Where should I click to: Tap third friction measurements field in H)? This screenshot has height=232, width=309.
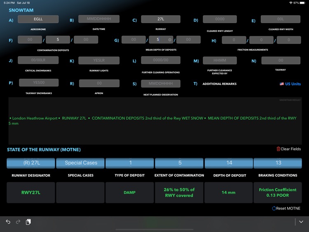tap(289, 40)
